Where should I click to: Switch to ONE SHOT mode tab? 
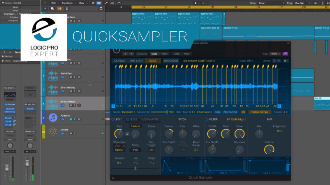point(136,61)
